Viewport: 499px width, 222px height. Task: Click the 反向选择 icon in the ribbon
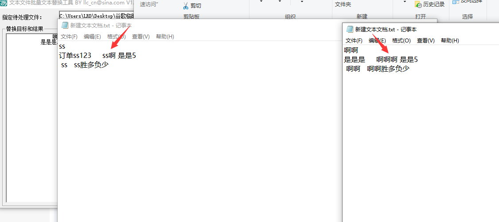point(456,2)
